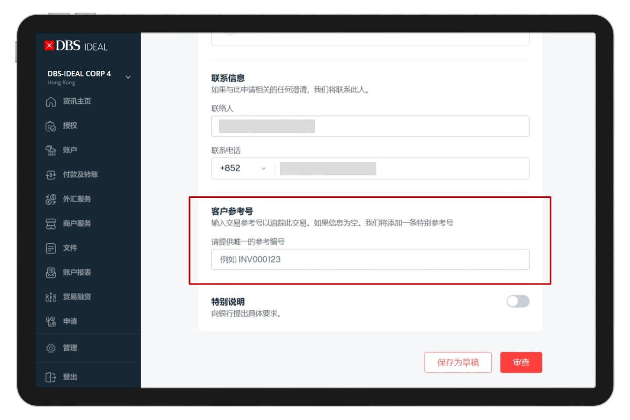Click the 商户服务 storefront icon
The height and width of the screenshot is (420, 630).
[x=50, y=224]
